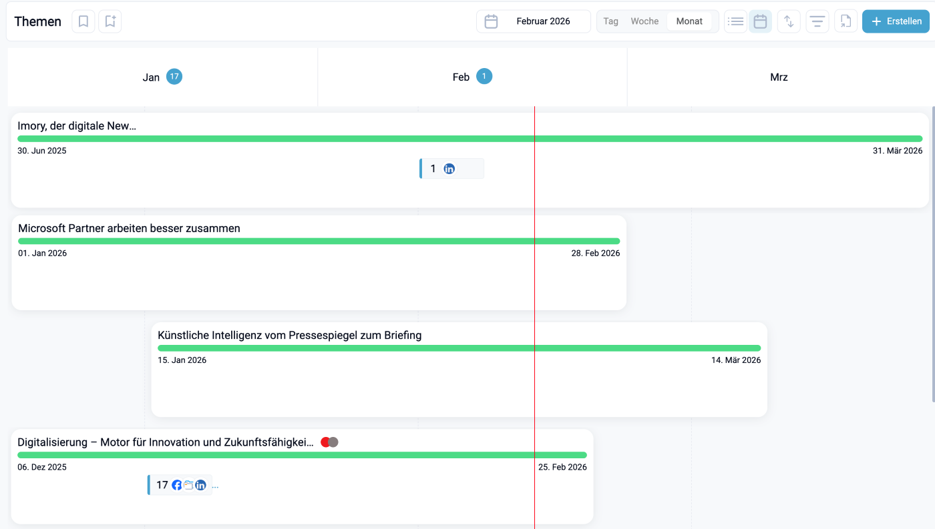This screenshot has width=935, height=529.
Task: Click the bookmark icon next to Themen
Action: (x=83, y=21)
